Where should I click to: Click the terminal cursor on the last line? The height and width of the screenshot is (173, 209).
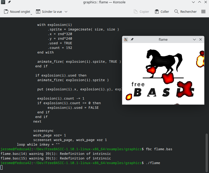(x=2, y=167)
